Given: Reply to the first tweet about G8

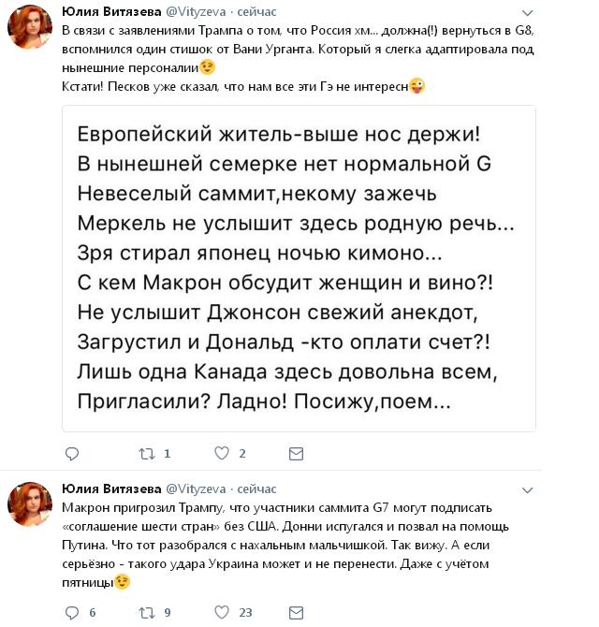Looking at the screenshot, I should point(72,454).
